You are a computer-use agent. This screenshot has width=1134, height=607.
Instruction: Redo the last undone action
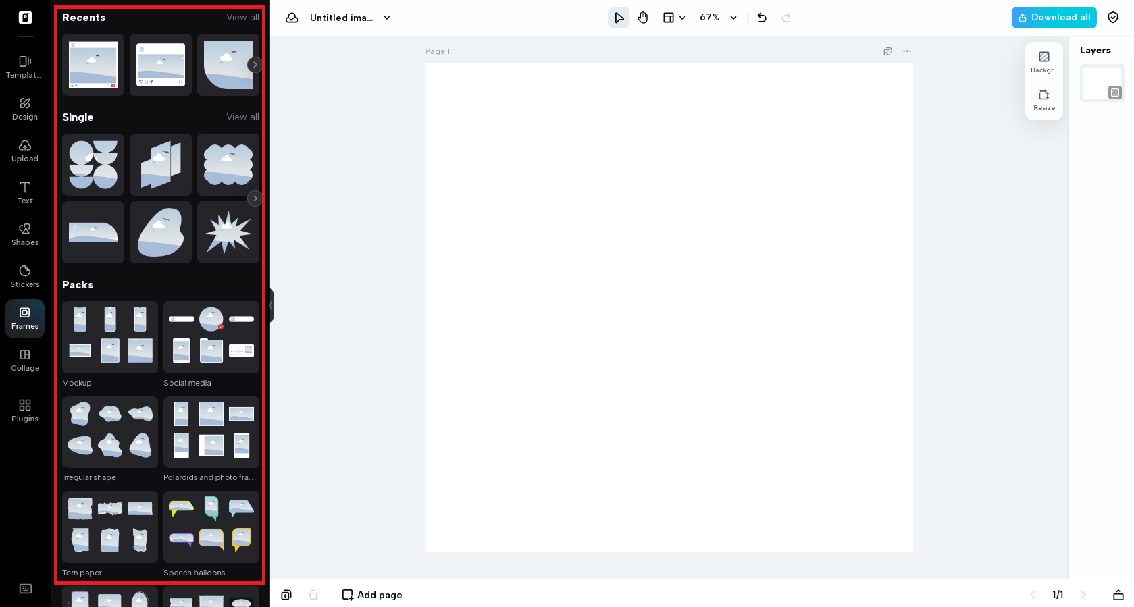(x=786, y=18)
